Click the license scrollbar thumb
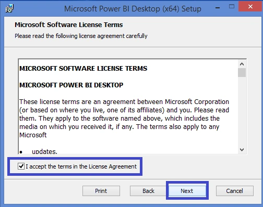 coord(242,72)
